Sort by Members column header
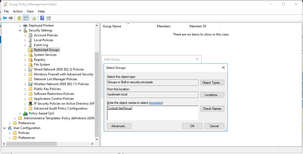This screenshot has width=303, height=154. click(x=171, y=26)
